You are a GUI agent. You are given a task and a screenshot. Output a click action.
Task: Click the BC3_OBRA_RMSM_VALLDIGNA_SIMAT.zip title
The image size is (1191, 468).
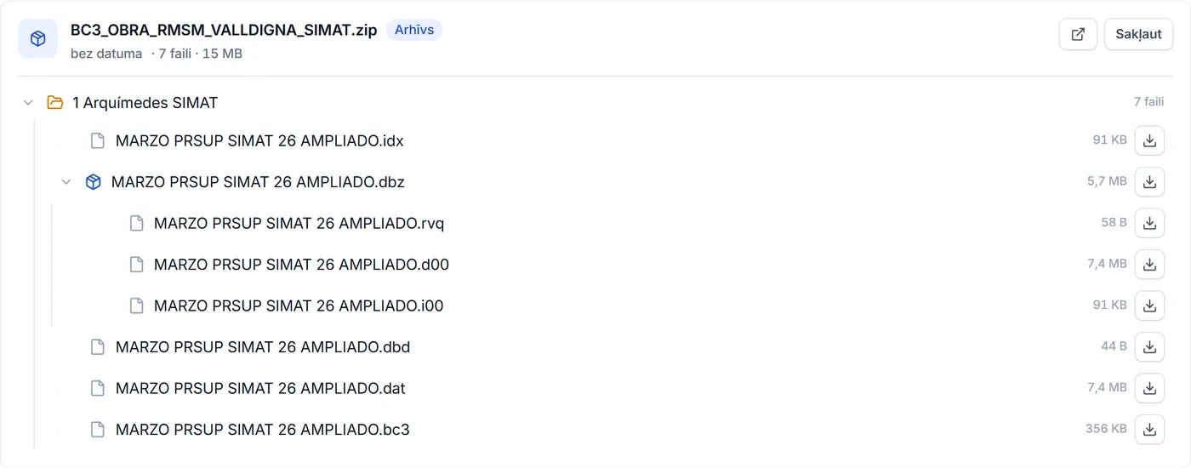[224, 31]
